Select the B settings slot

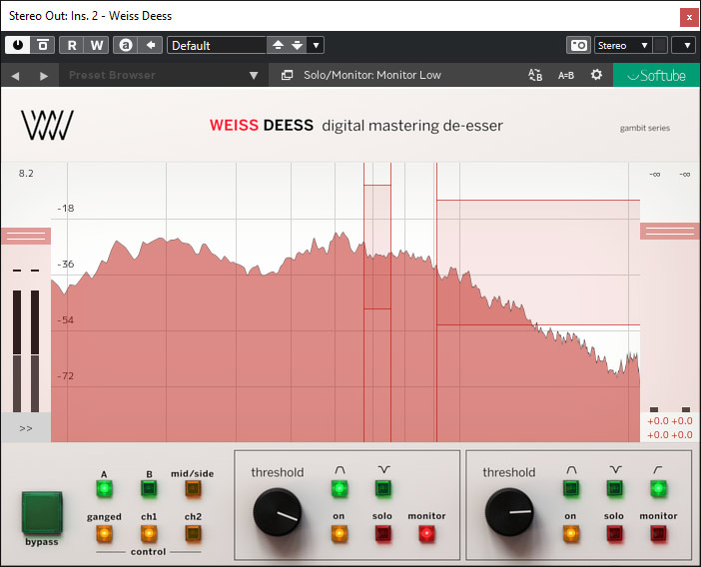point(148,489)
